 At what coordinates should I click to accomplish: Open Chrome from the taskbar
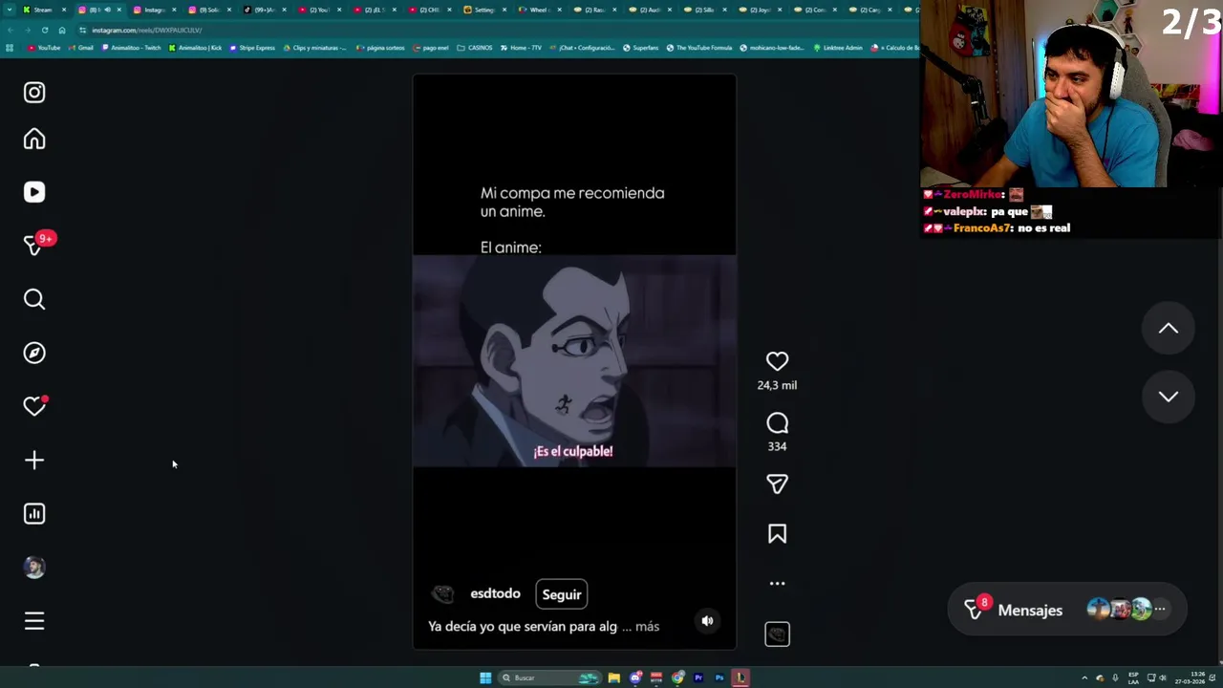click(x=677, y=677)
